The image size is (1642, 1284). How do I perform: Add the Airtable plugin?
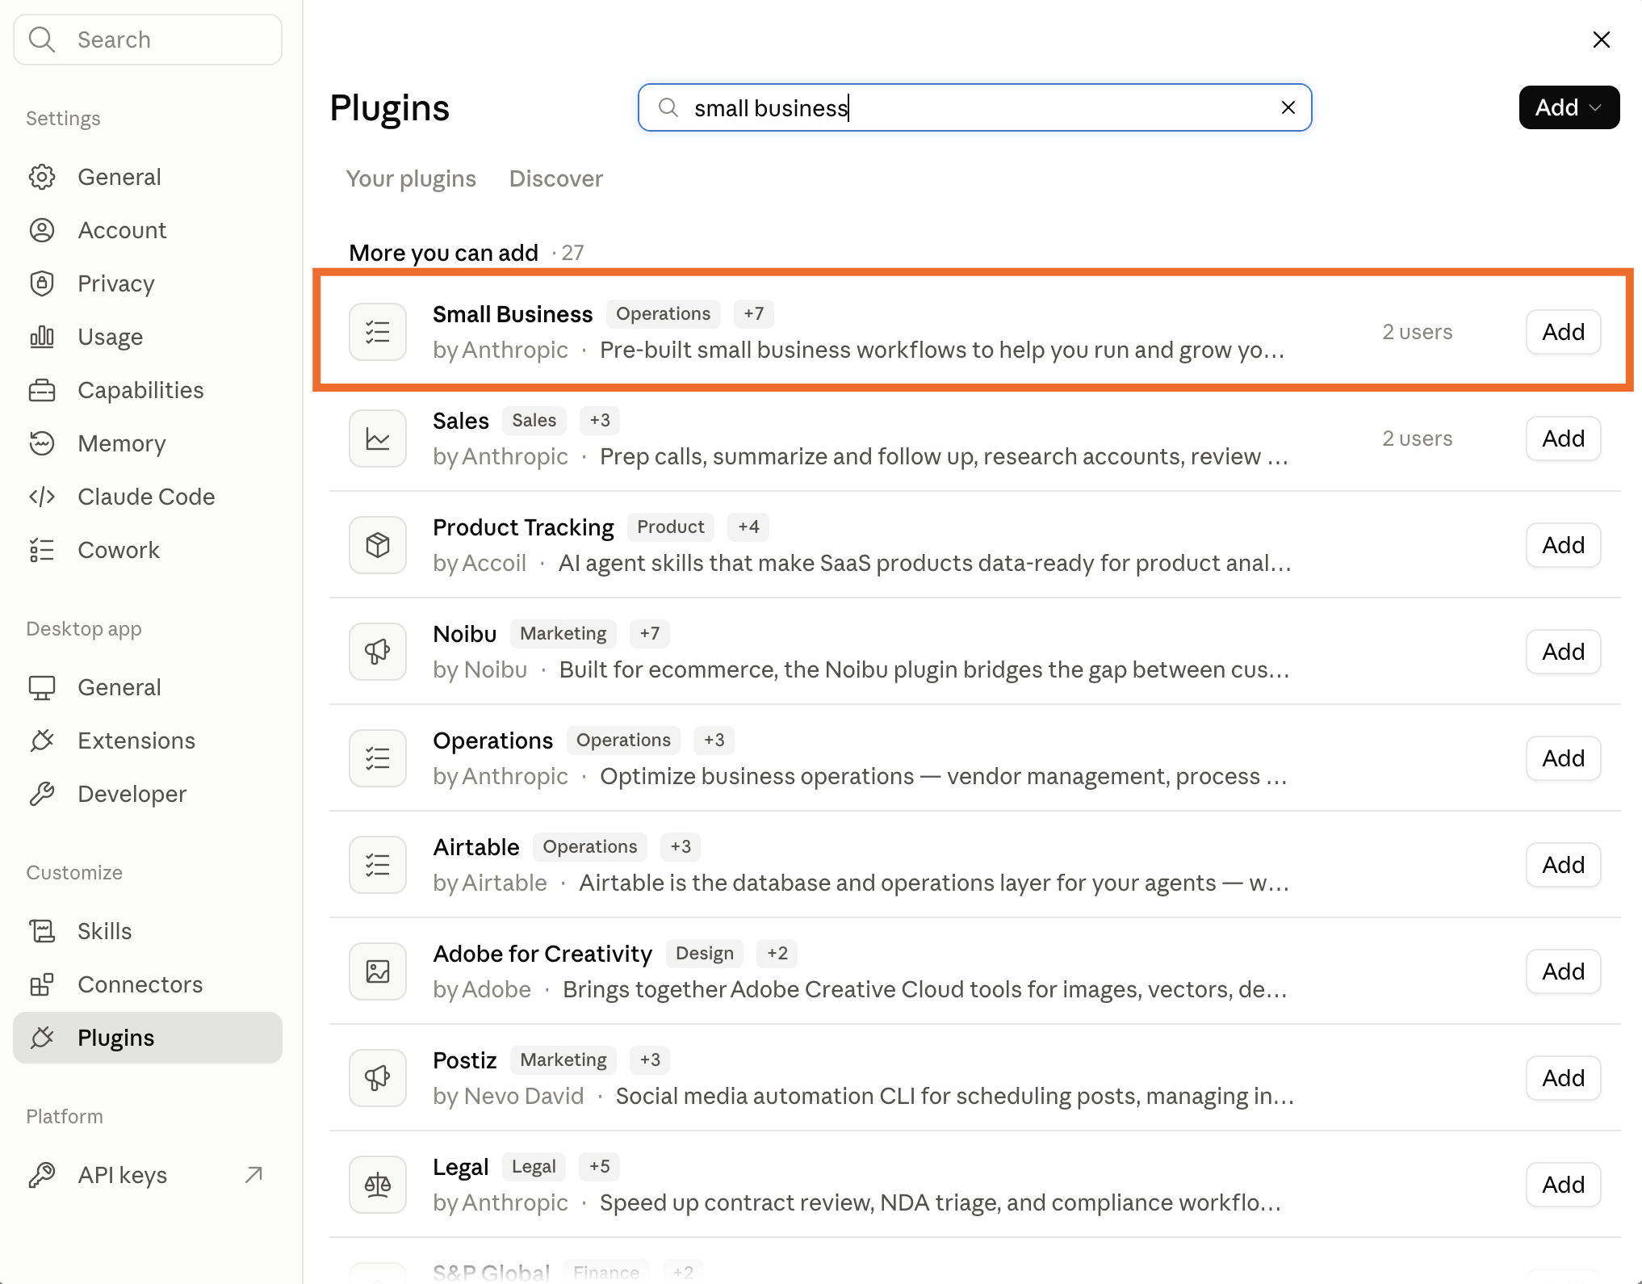pyautogui.click(x=1564, y=865)
